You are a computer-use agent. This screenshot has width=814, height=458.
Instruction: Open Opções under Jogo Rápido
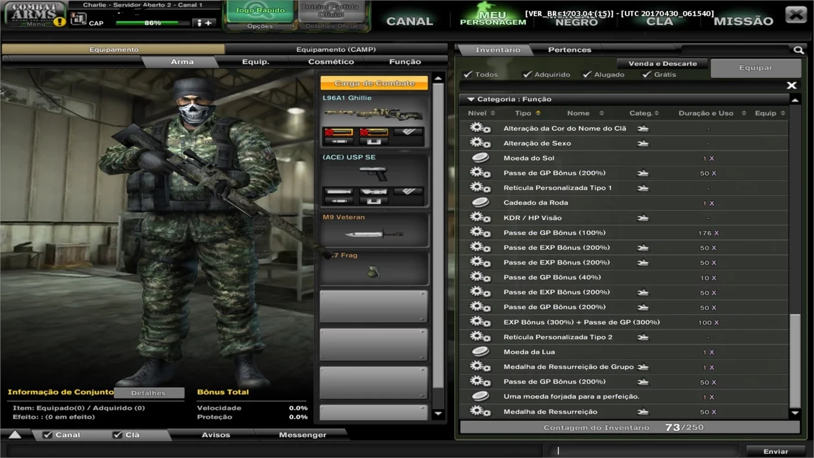(x=260, y=26)
